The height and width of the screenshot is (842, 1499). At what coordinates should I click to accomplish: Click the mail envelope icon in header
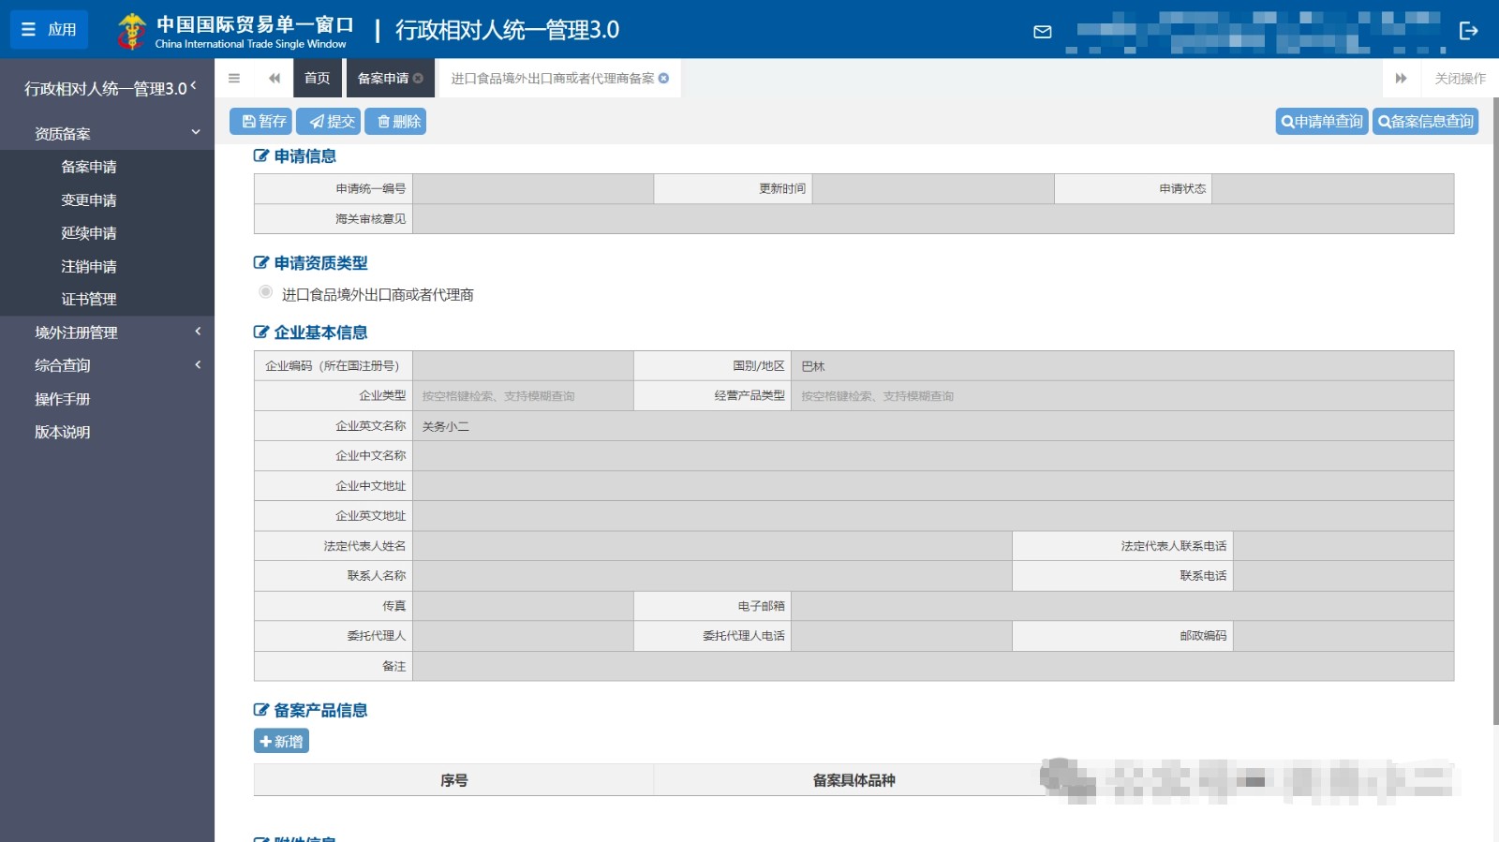[1042, 32]
